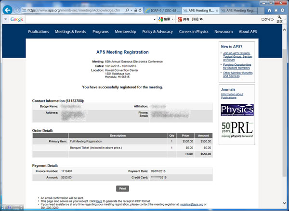Click the Full Meeting Registration row text
This screenshot has height=211, width=289.
pos(86,141)
